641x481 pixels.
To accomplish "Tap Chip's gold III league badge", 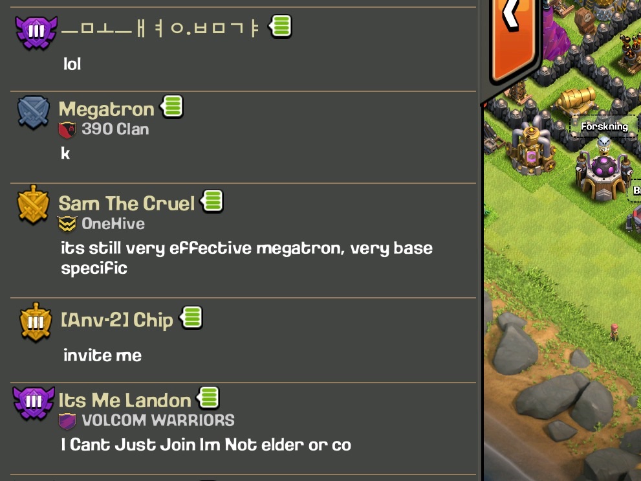I will pos(36,322).
